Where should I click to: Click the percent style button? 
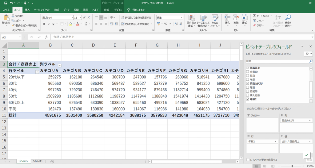pos(165,24)
